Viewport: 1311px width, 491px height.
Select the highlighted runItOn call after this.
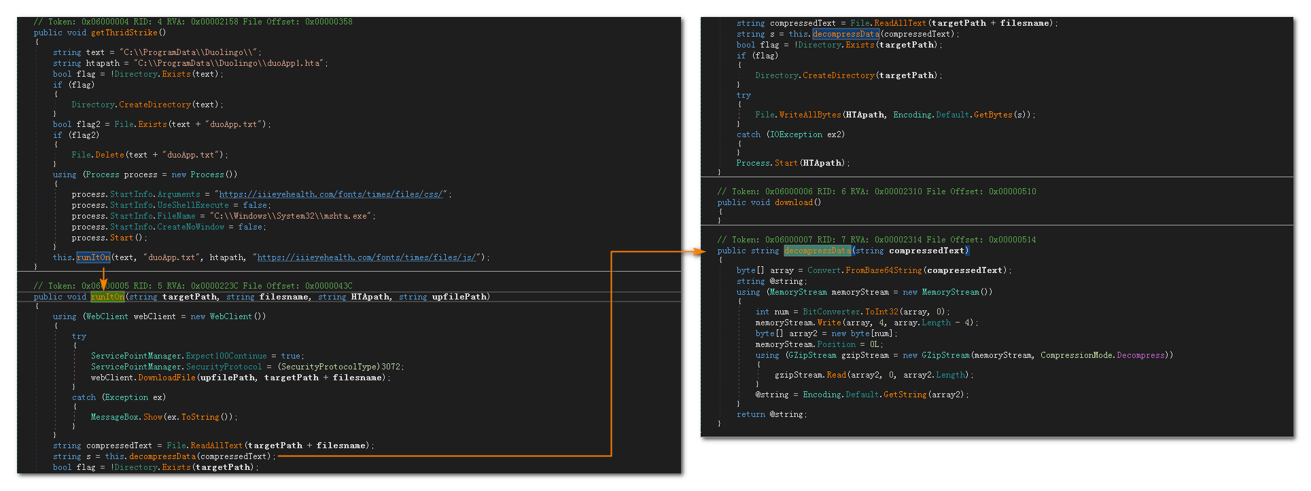(x=93, y=257)
